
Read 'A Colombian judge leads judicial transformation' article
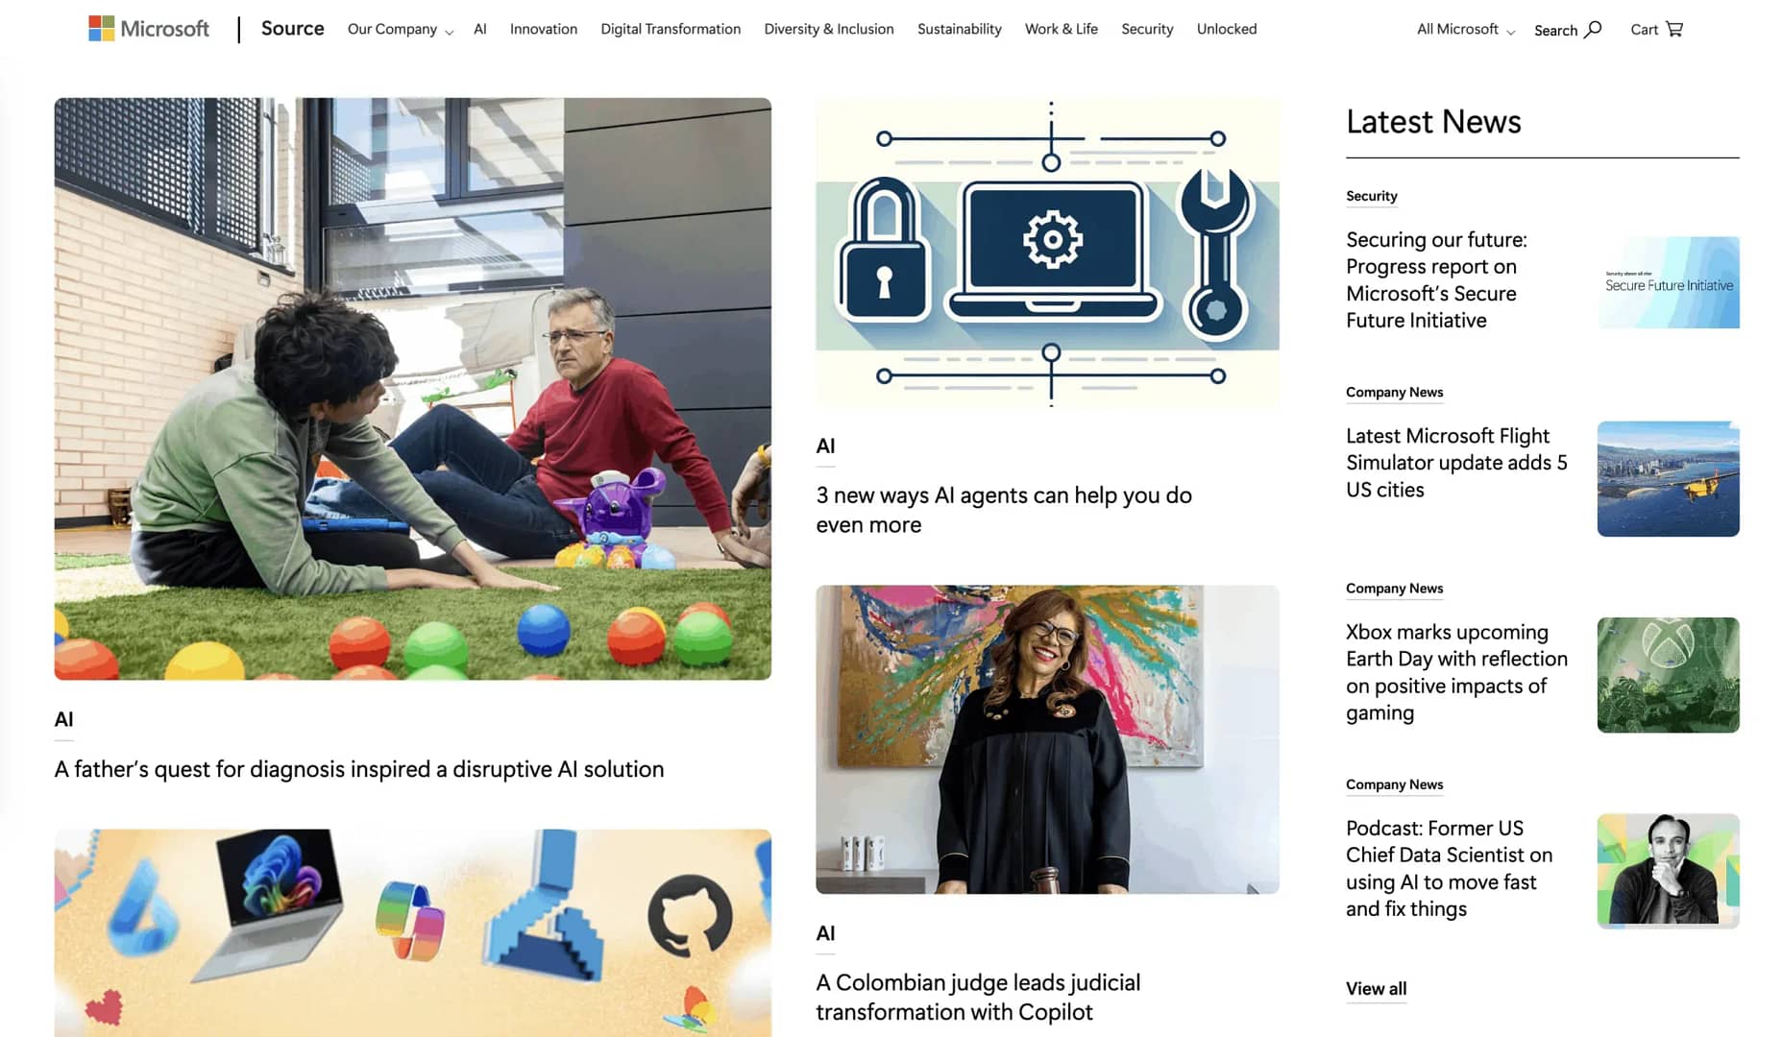coord(978,997)
